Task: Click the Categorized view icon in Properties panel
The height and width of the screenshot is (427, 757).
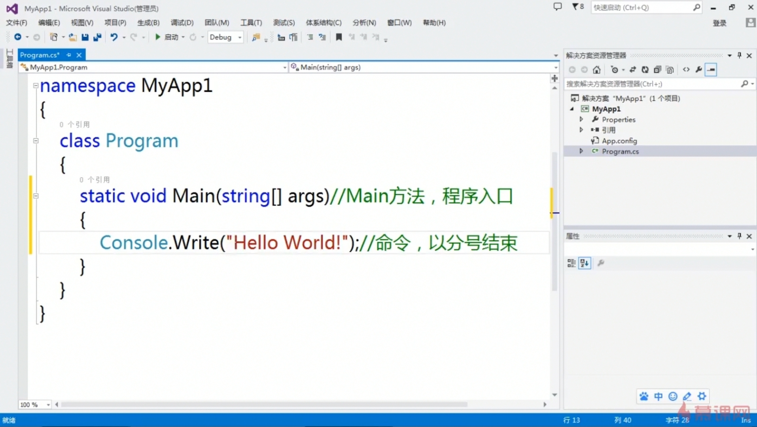Action: (x=571, y=263)
